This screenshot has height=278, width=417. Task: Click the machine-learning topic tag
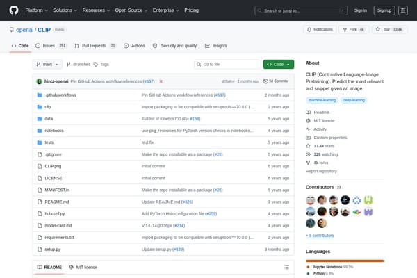click(322, 100)
